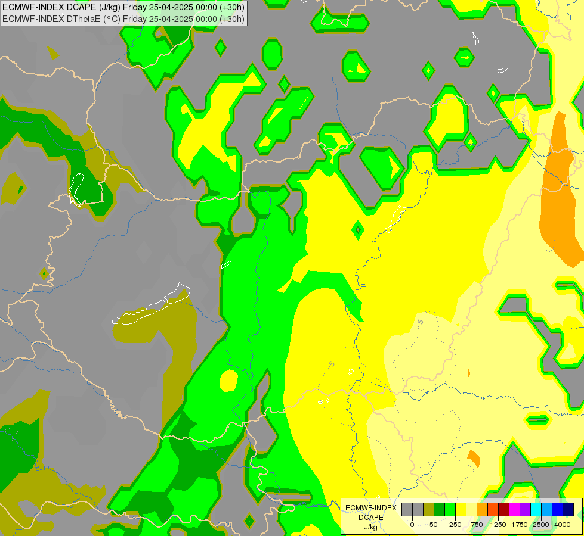Screen dimensions: 584x536
Task: Pick the light blue legend swatch
Action: pyautogui.click(x=547, y=509)
